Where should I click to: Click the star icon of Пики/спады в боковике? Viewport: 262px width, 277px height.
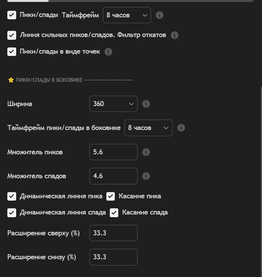click(x=11, y=80)
